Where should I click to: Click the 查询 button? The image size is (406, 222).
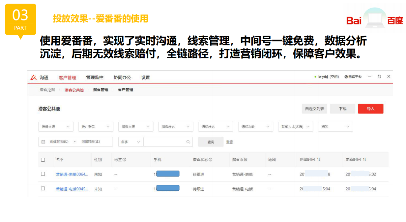tap(211, 142)
